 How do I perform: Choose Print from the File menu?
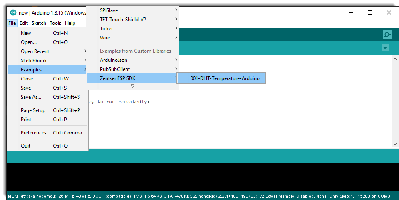click(47, 119)
